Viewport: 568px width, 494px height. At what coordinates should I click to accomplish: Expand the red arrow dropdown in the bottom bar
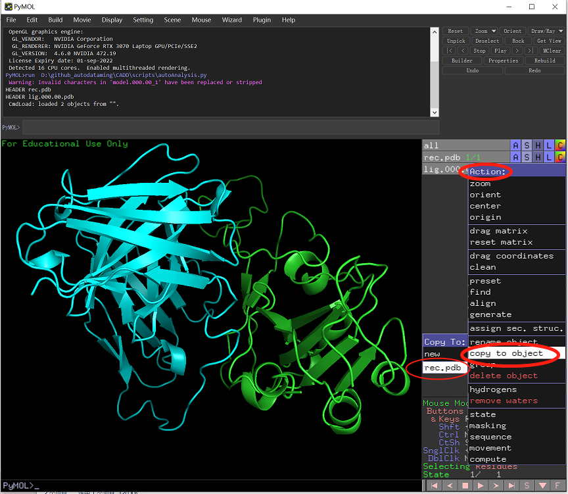pos(541,485)
